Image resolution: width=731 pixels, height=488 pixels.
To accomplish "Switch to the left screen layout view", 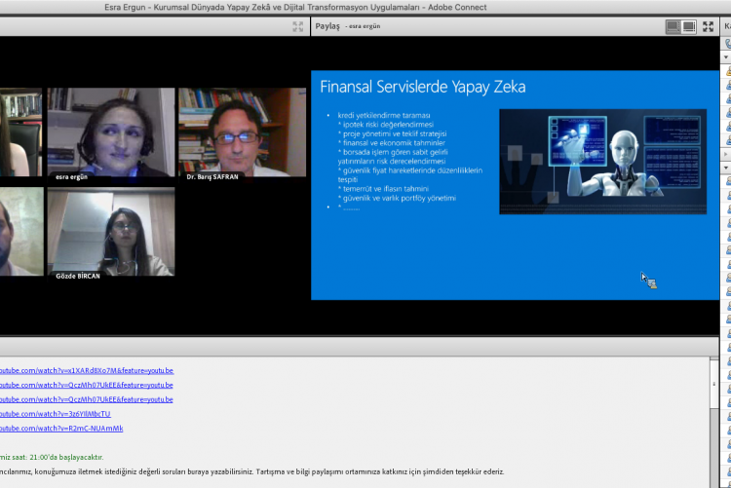I will pyautogui.click(x=673, y=26).
